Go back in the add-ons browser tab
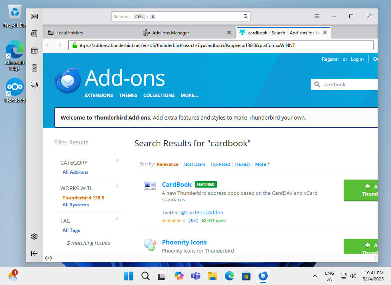391x285 pixels. click(48, 45)
